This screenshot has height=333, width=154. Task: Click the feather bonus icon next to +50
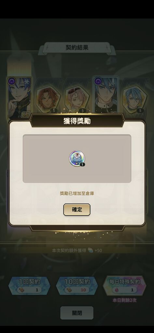(90, 250)
